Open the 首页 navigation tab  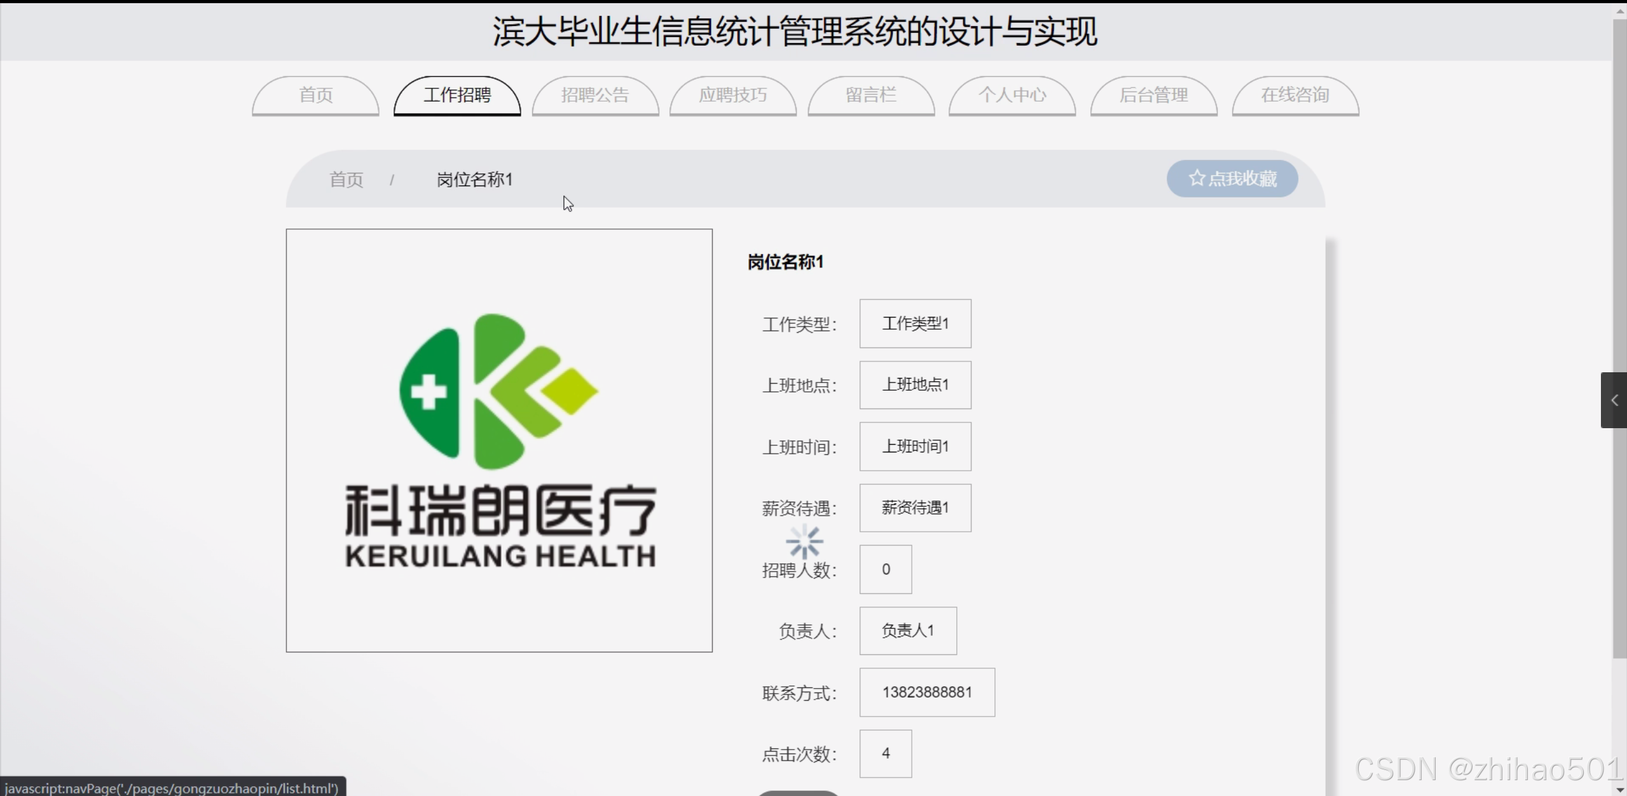315,96
